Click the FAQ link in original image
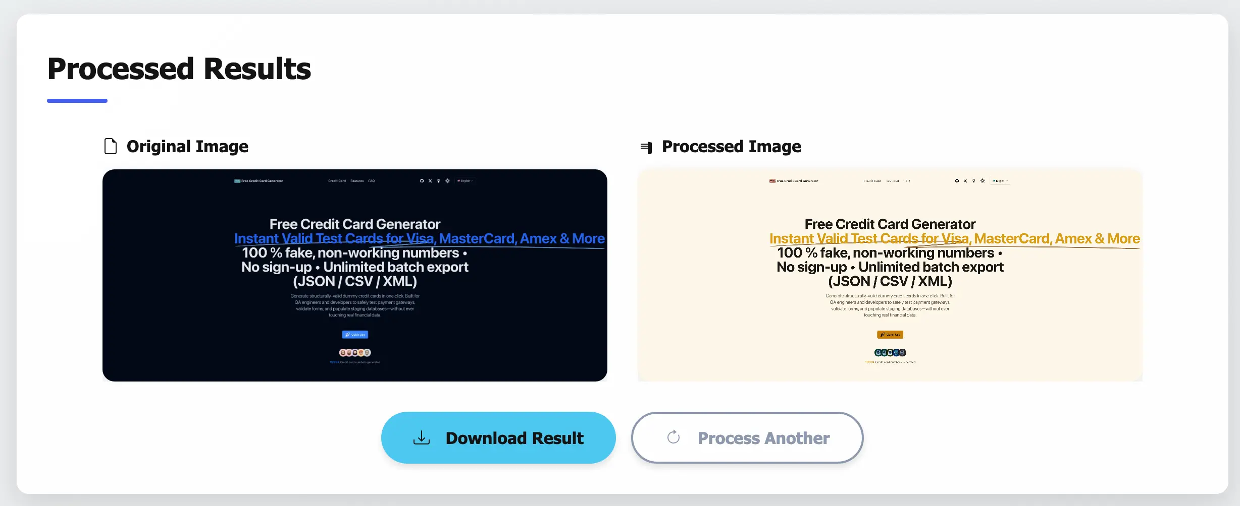Screen dimensions: 1240x506 click(372, 181)
